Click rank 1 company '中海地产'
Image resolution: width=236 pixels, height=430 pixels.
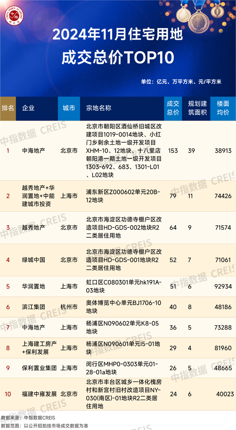tap(33, 151)
